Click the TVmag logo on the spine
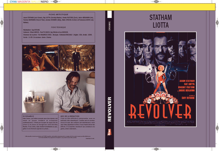Screen dimensions: 219x151 click(109, 132)
